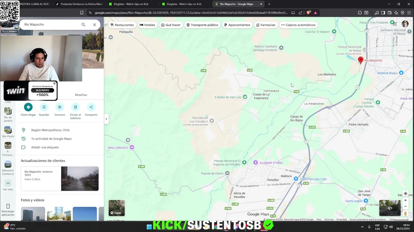
Task: Select the Qué hacer chip
Action: tap(171, 25)
